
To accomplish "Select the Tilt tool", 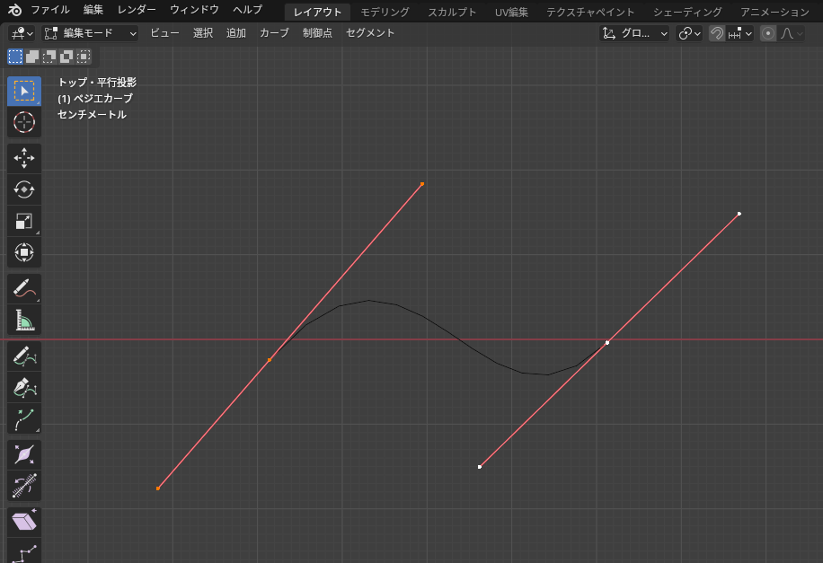I will point(24,486).
